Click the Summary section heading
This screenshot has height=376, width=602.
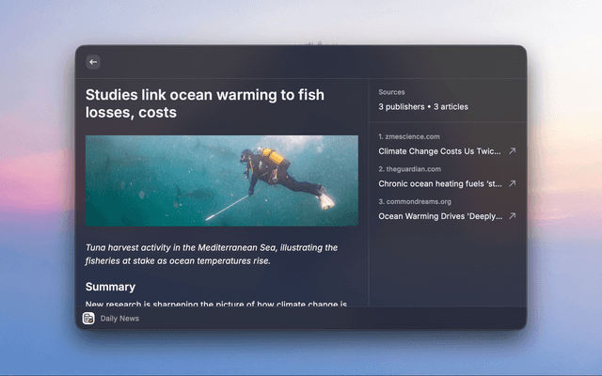110,287
